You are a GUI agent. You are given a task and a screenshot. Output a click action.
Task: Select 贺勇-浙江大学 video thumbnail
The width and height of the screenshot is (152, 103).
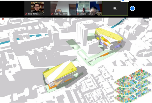[63, 8]
